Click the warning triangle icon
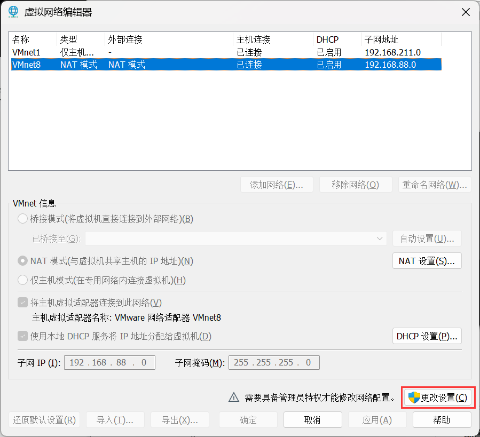The image size is (480, 437). tap(234, 397)
